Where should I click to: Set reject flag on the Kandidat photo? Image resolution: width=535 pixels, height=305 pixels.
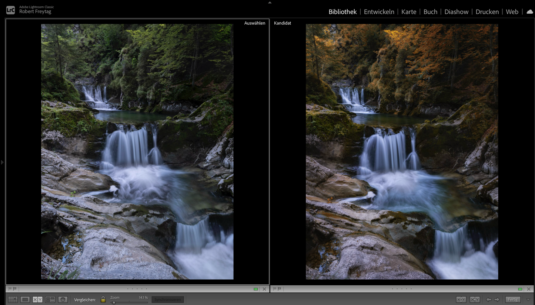(x=279, y=289)
